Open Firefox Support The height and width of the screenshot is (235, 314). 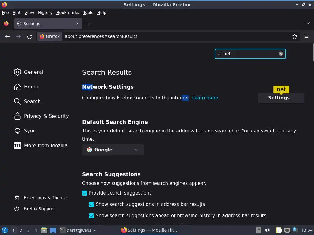coord(35,209)
